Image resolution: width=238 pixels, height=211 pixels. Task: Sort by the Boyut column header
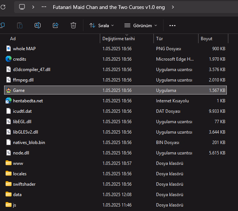[206, 39]
